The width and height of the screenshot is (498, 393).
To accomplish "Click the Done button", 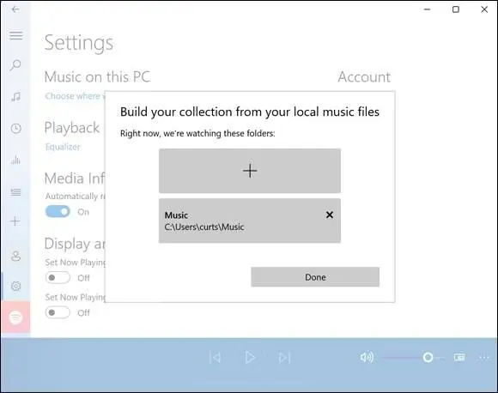I will [x=315, y=277].
